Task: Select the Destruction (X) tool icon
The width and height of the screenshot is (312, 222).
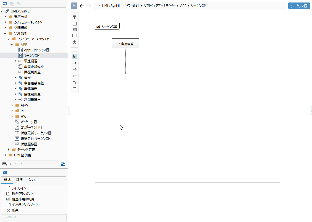Action: point(74,42)
